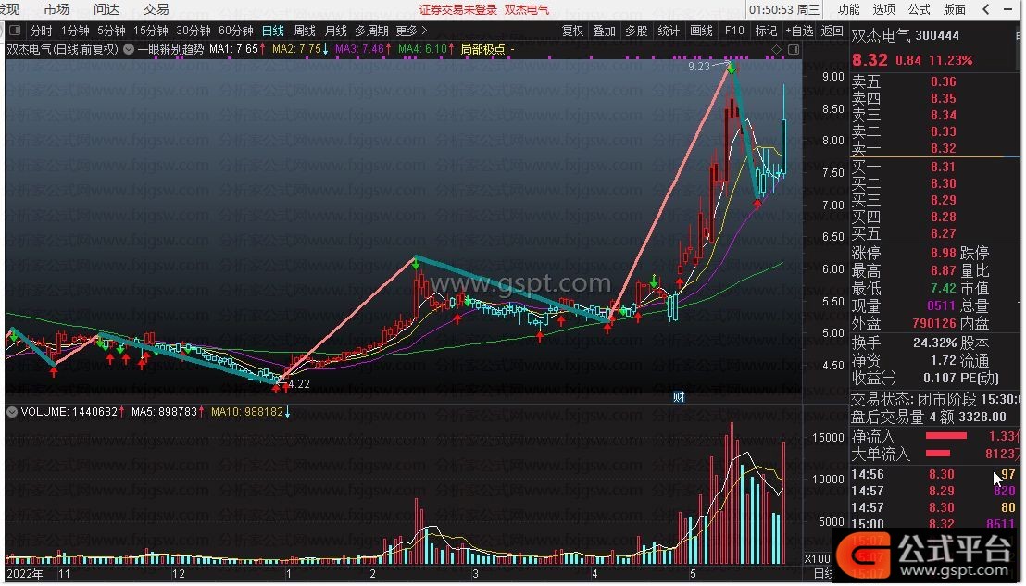Open the 多周期 multi-period view
This screenshot has width=1026, height=586.
click(x=371, y=31)
